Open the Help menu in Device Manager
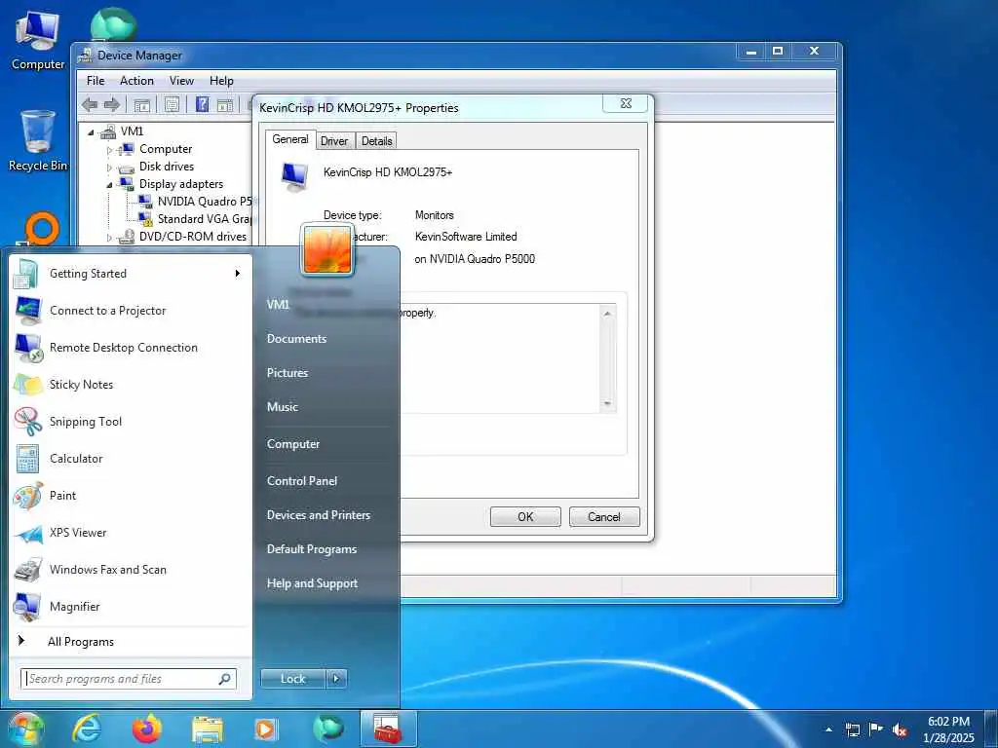Viewport: 998px width, 748px height. point(221,81)
